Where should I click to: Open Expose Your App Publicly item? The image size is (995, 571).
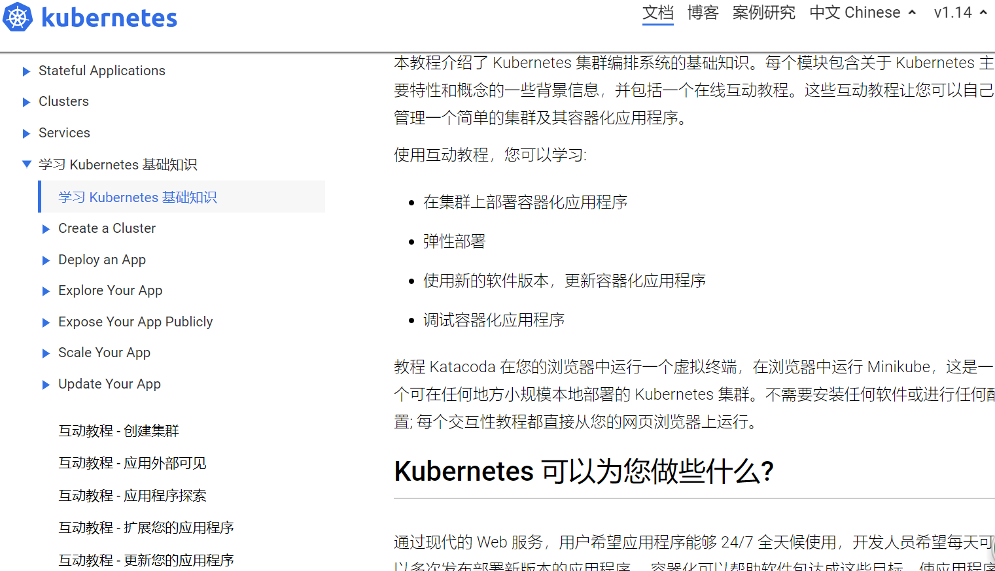135,322
